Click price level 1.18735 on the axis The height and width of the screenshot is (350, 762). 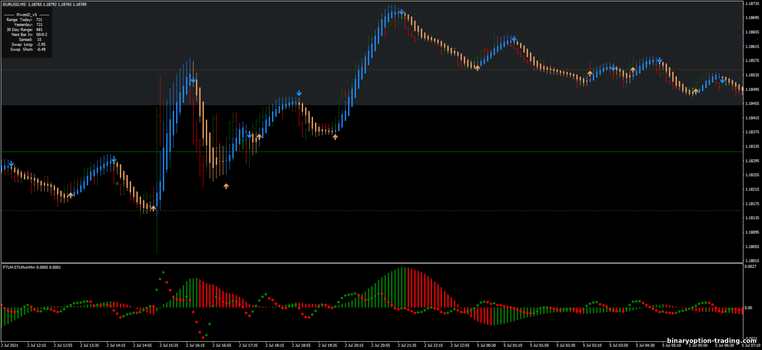(x=752, y=4)
